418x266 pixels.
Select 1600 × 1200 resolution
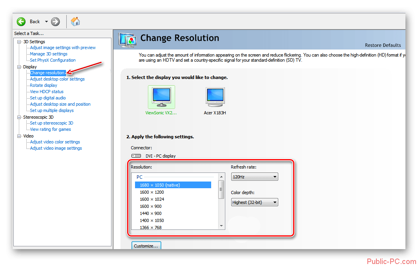152,192
